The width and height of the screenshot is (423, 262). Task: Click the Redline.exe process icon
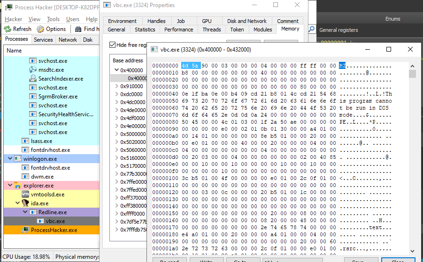click(x=33, y=212)
